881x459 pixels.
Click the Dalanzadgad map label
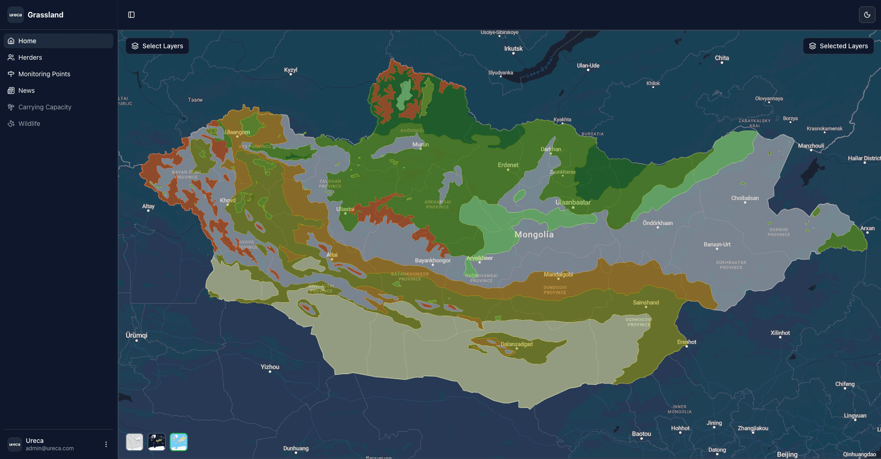[516, 344]
